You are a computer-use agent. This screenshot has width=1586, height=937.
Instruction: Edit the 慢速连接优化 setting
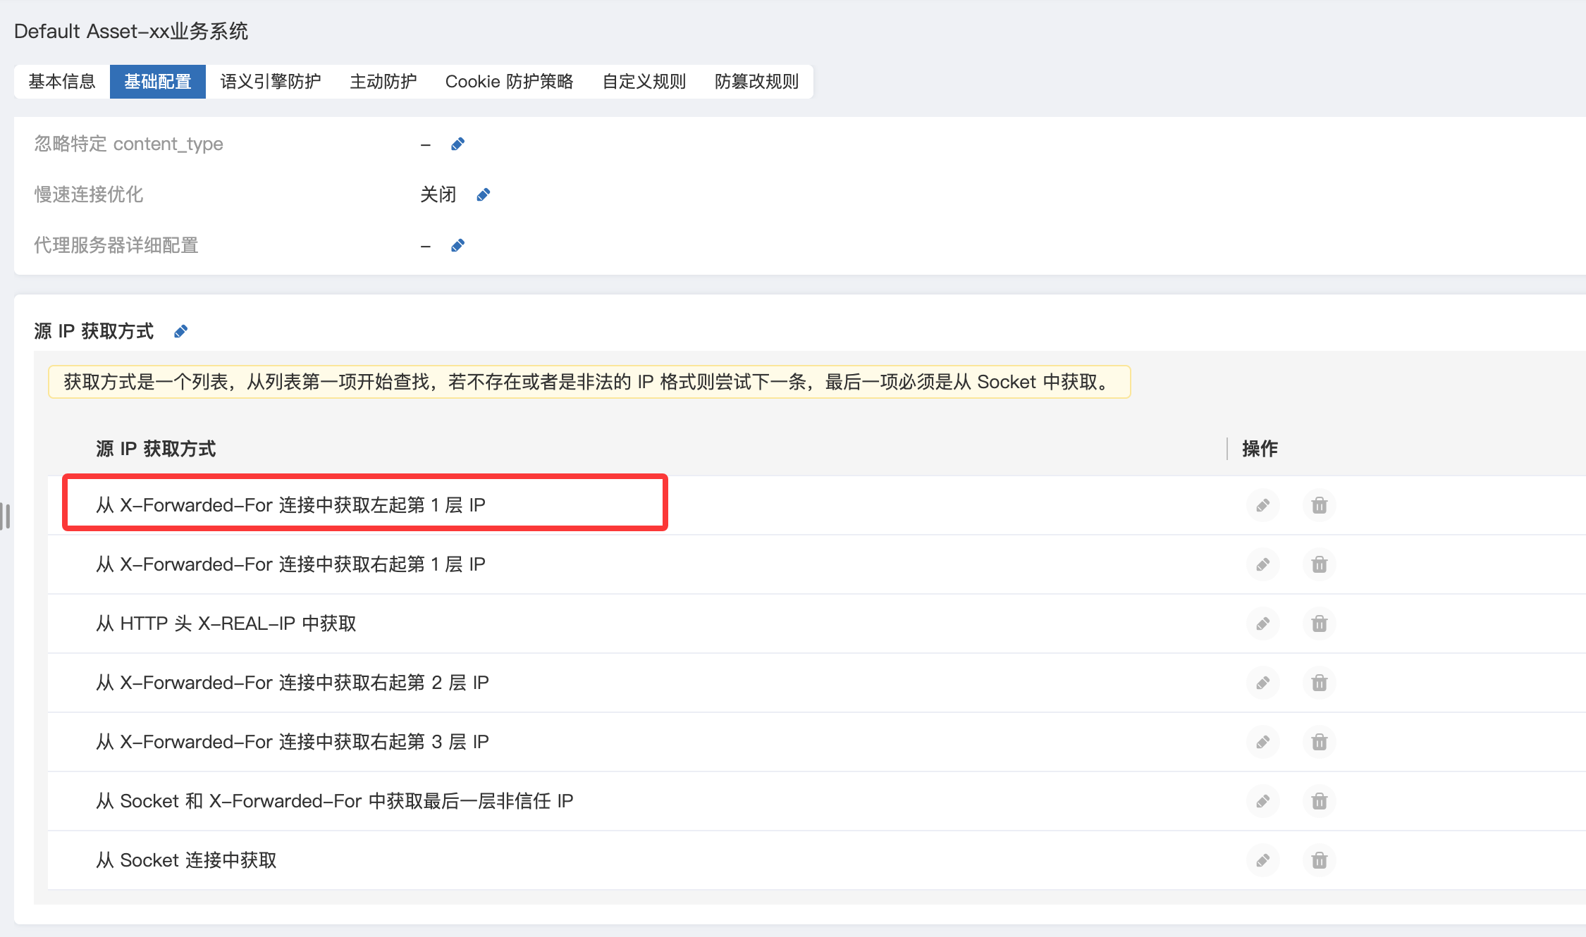pos(483,195)
